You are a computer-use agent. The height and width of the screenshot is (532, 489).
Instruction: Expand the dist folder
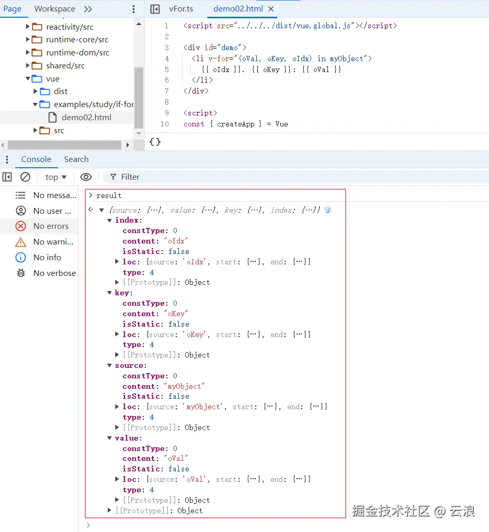(36, 91)
